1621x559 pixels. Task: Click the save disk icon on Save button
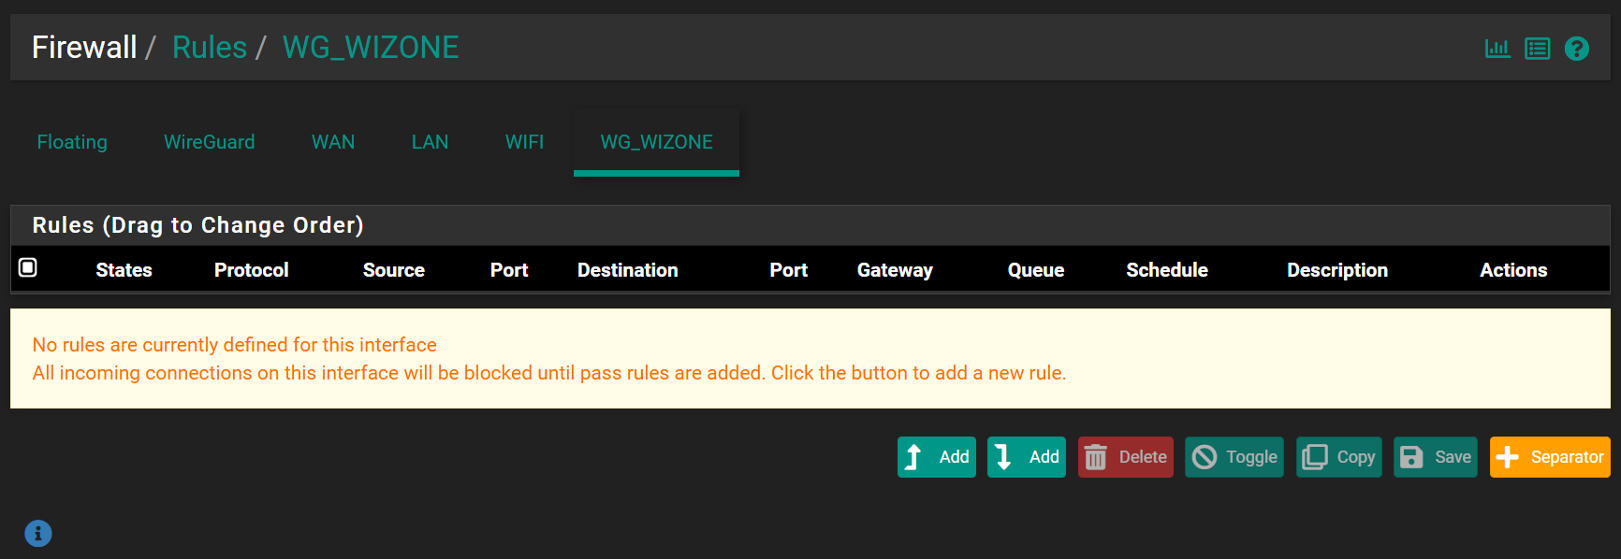[x=1411, y=457]
